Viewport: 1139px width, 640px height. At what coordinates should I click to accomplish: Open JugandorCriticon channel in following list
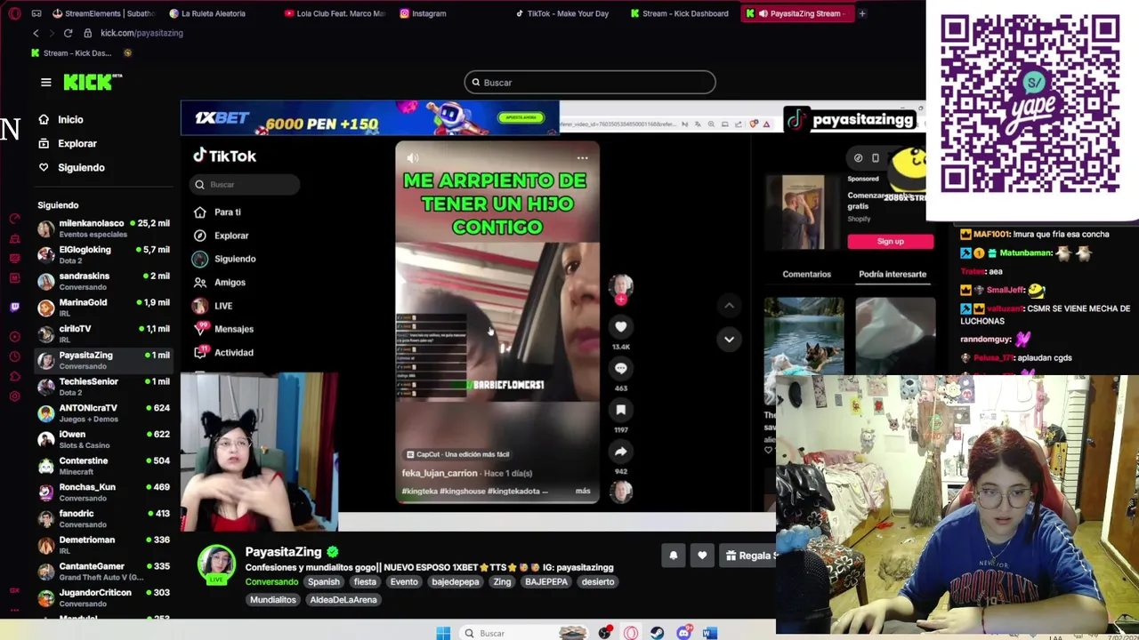pos(103,597)
